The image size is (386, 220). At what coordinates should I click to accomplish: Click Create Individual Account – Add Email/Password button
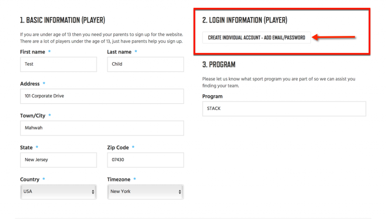point(256,38)
